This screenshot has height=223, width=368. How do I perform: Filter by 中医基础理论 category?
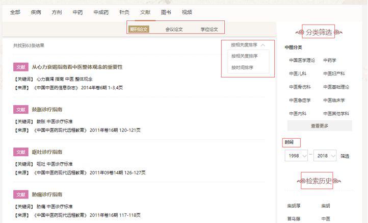(x=336, y=87)
